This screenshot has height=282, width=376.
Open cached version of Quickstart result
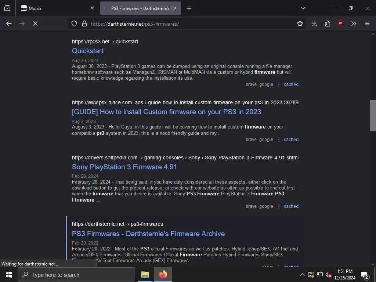click(291, 84)
